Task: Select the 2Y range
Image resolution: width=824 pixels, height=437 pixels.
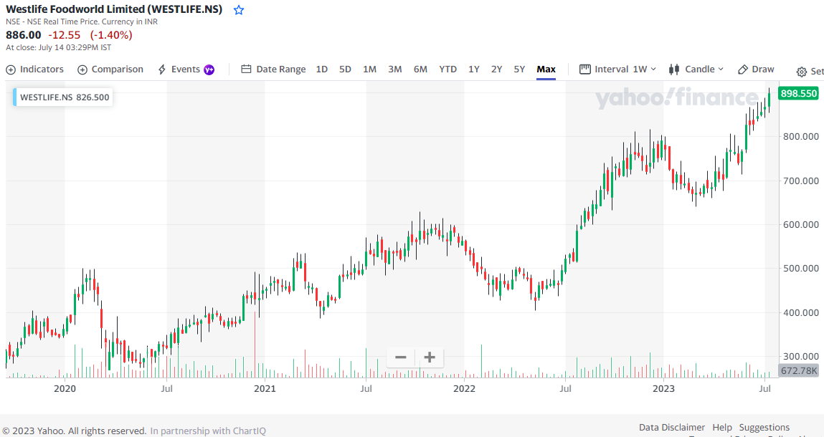Action: click(496, 69)
